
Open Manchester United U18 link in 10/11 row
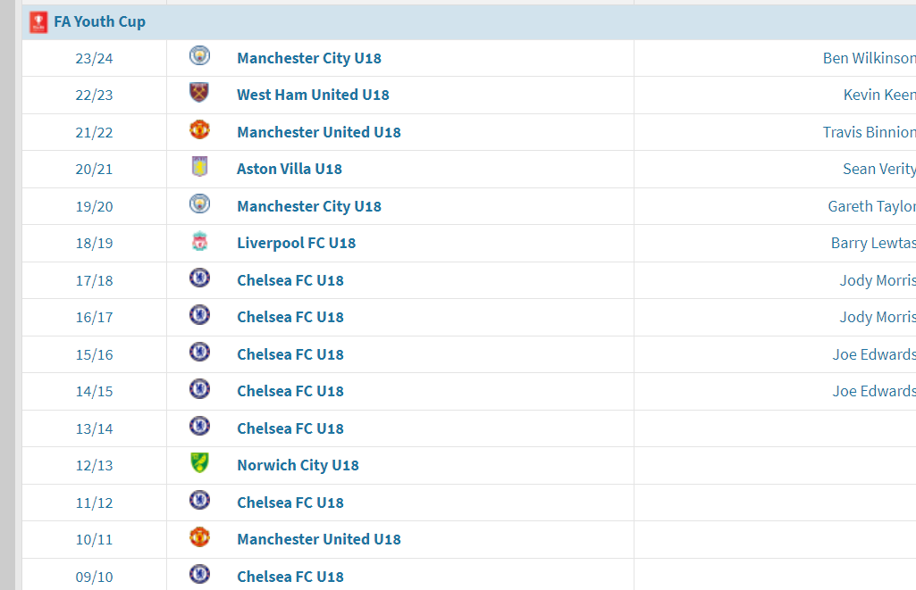[x=319, y=539]
